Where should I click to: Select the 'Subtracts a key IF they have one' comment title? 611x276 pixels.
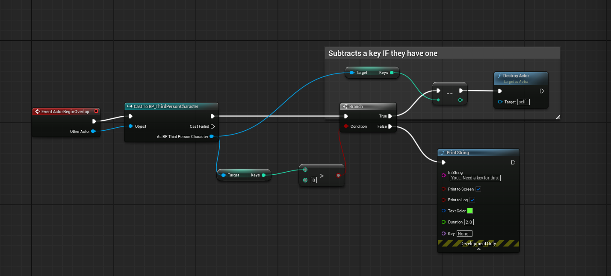click(383, 53)
